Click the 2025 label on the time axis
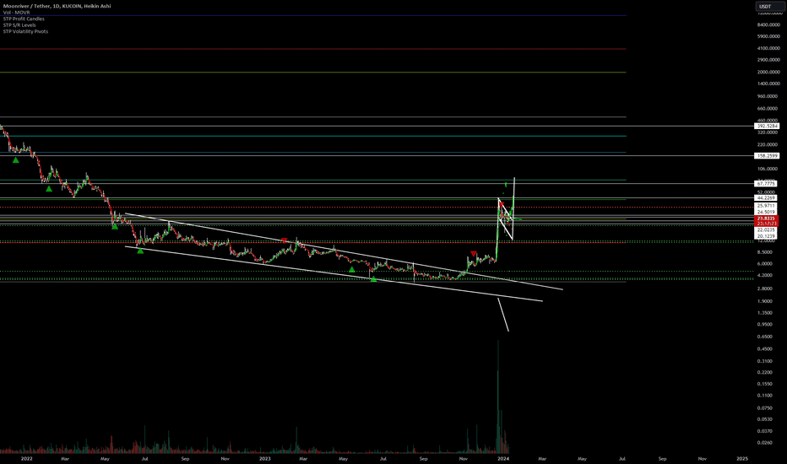The height and width of the screenshot is (464, 787). [x=742, y=458]
